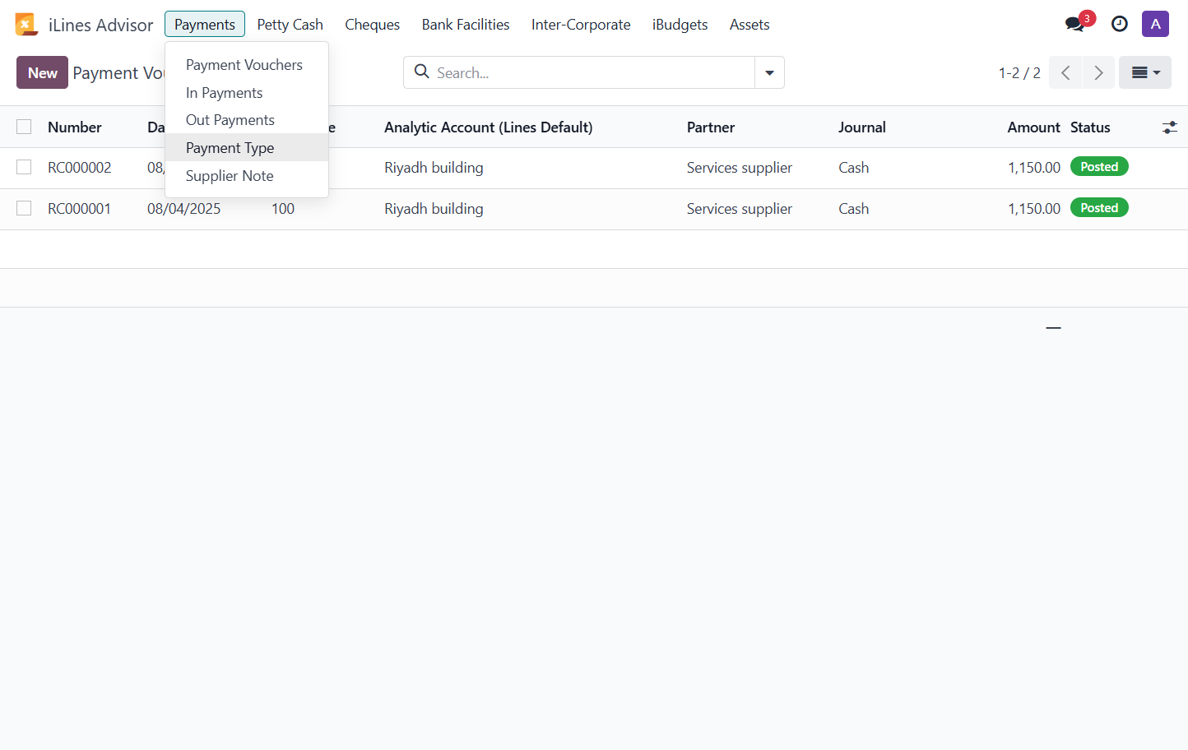
Task: Sort by the Status column header
Action: point(1090,127)
